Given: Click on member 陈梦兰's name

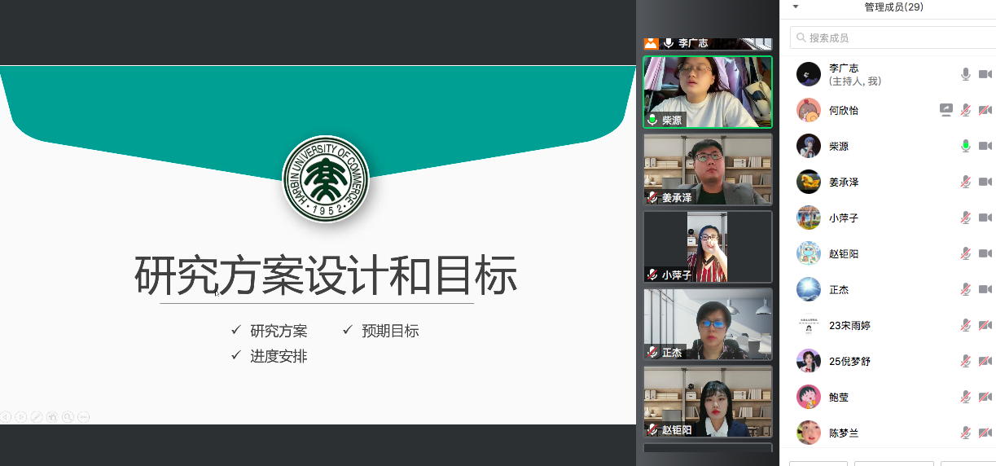Looking at the screenshot, I should (x=844, y=433).
